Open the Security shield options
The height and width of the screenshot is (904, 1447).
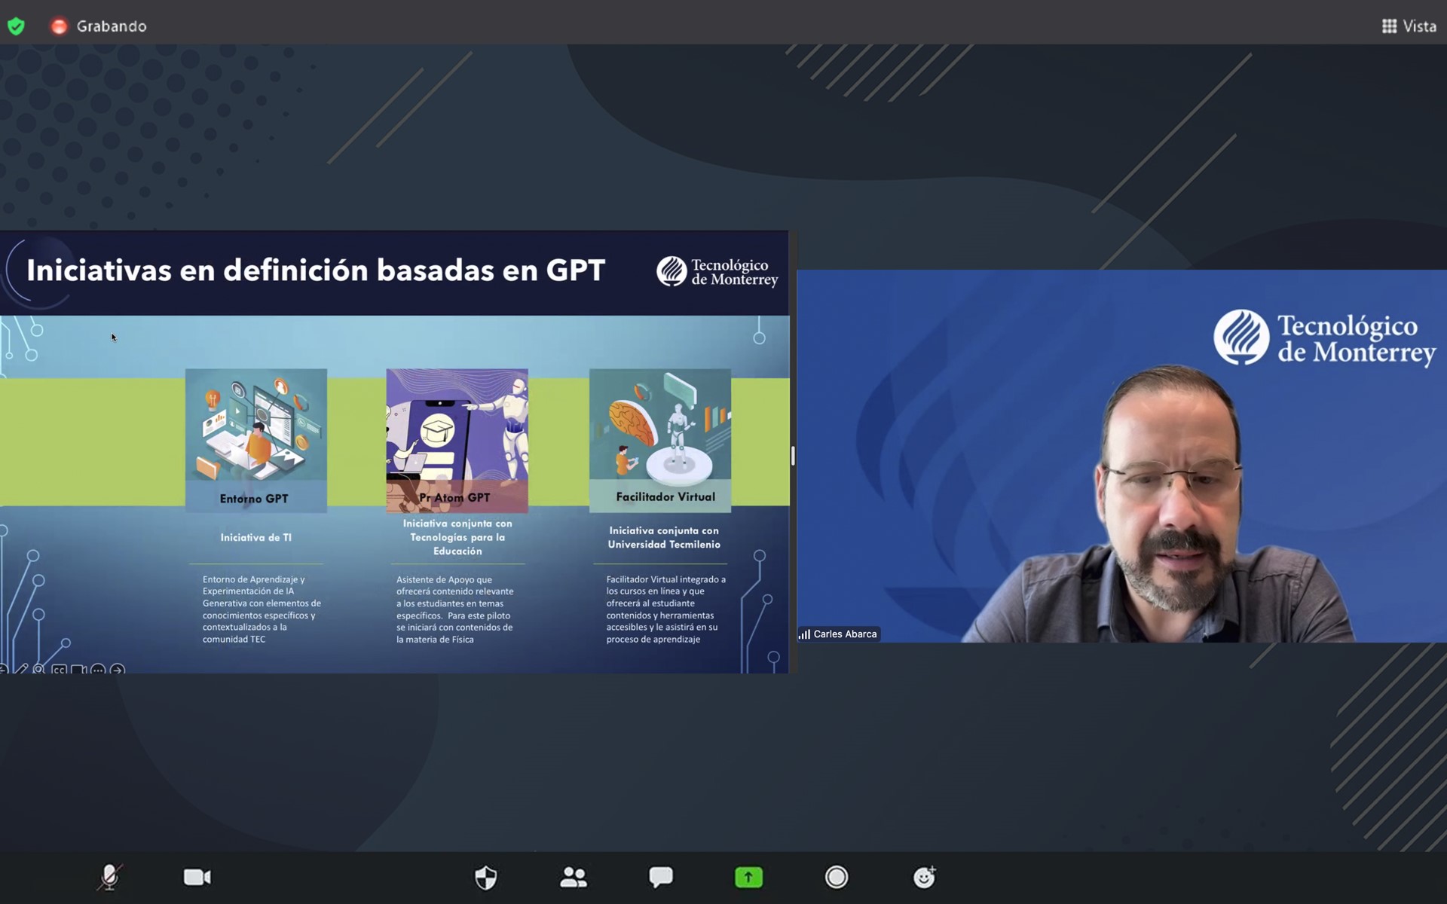486,877
